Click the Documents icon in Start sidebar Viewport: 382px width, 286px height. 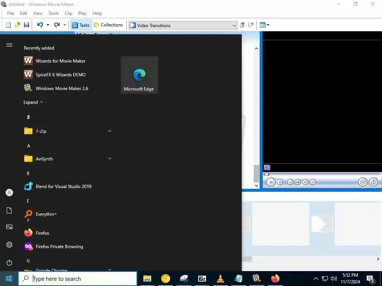click(9, 210)
